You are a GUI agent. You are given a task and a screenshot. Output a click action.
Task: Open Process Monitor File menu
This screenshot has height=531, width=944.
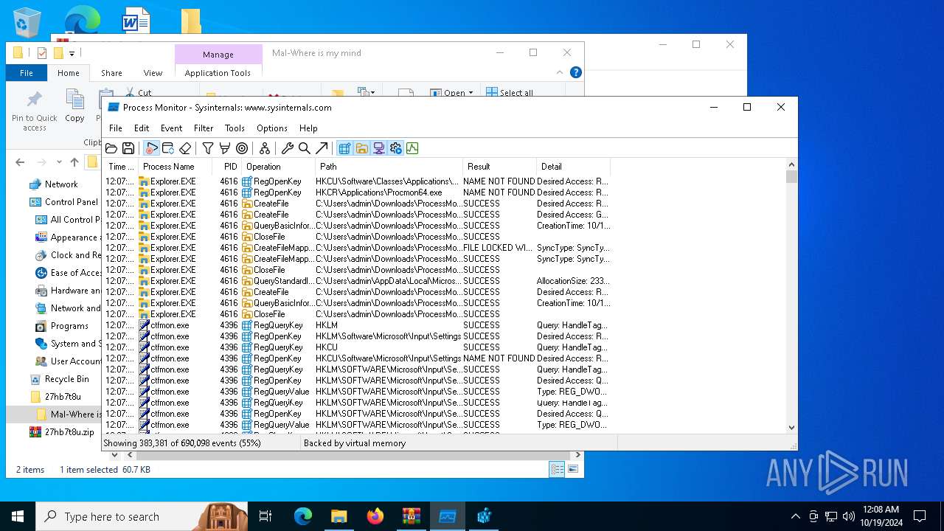tap(116, 128)
